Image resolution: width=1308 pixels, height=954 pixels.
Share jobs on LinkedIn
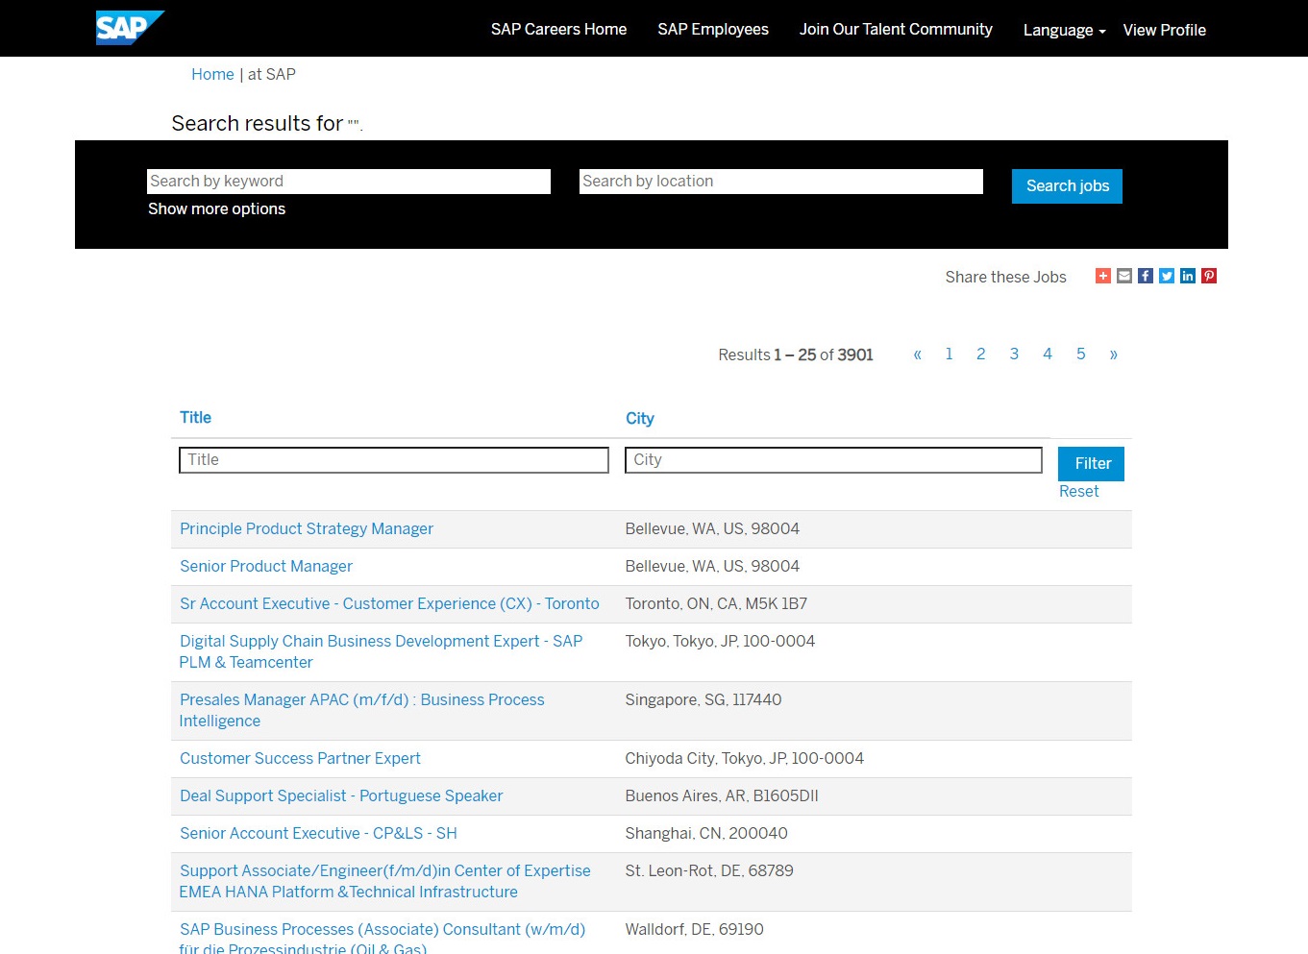pos(1188,277)
